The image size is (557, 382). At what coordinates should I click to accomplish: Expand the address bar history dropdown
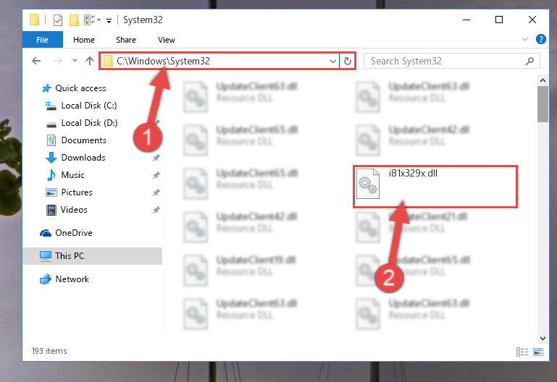click(333, 61)
